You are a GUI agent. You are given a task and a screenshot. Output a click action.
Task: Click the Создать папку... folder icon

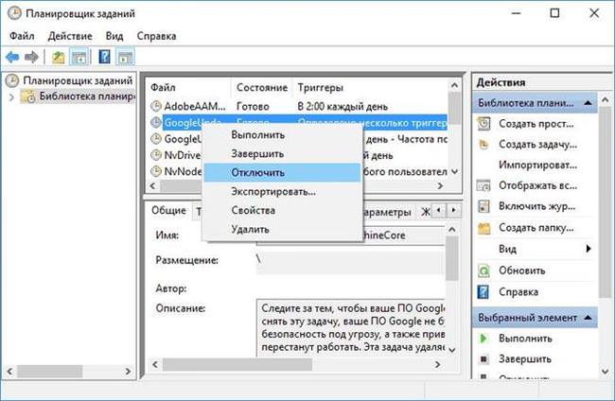pyautogui.click(x=483, y=228)
